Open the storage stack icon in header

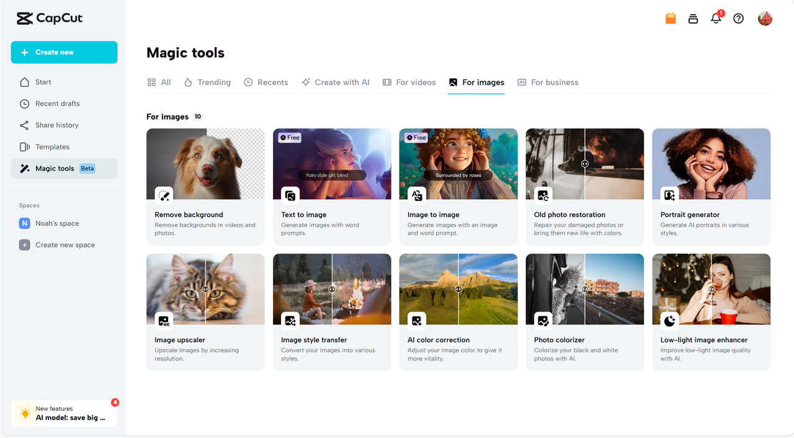693,19
